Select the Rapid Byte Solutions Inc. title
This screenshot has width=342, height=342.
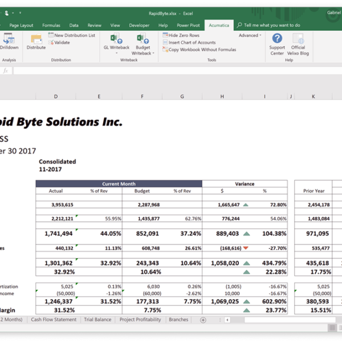tap(61, 122)
